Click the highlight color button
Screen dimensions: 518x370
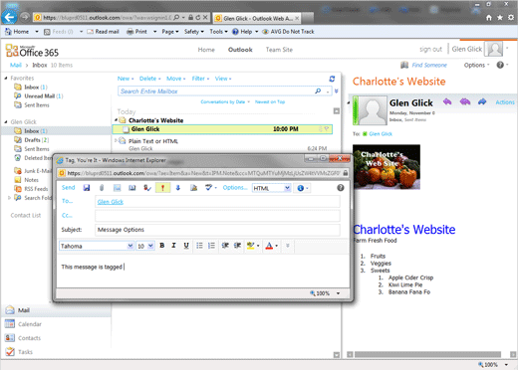point(250,246)
